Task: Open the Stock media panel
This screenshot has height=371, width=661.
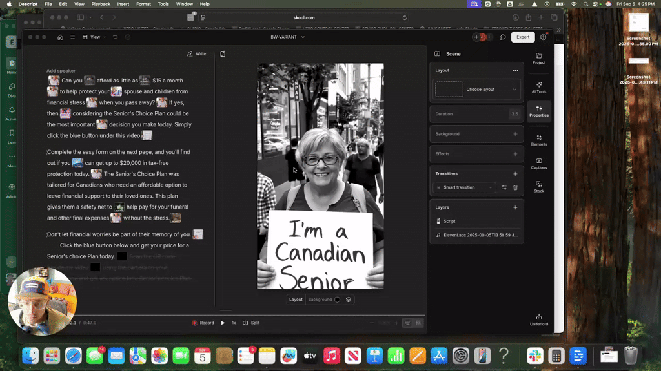Action: (539, 187)
